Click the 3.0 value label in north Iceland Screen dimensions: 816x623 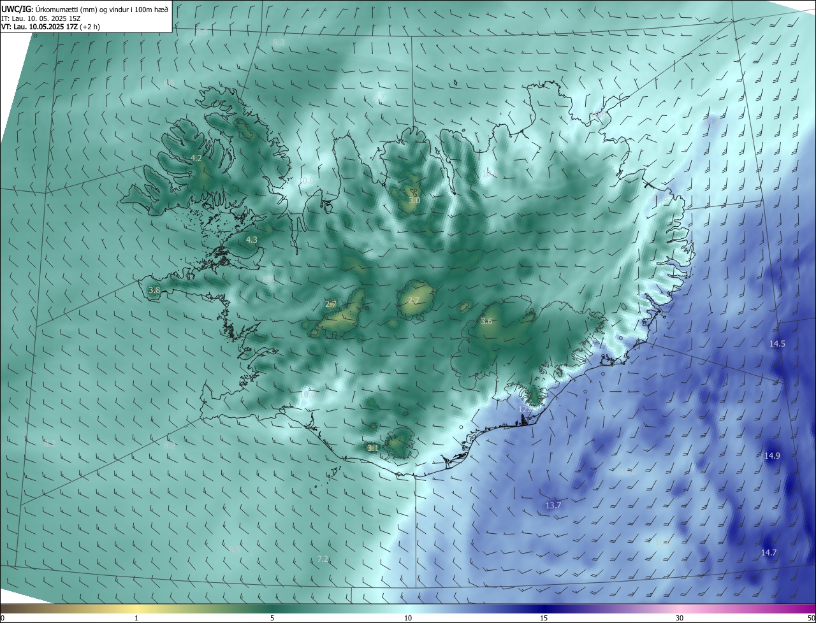tap(414, 200)
